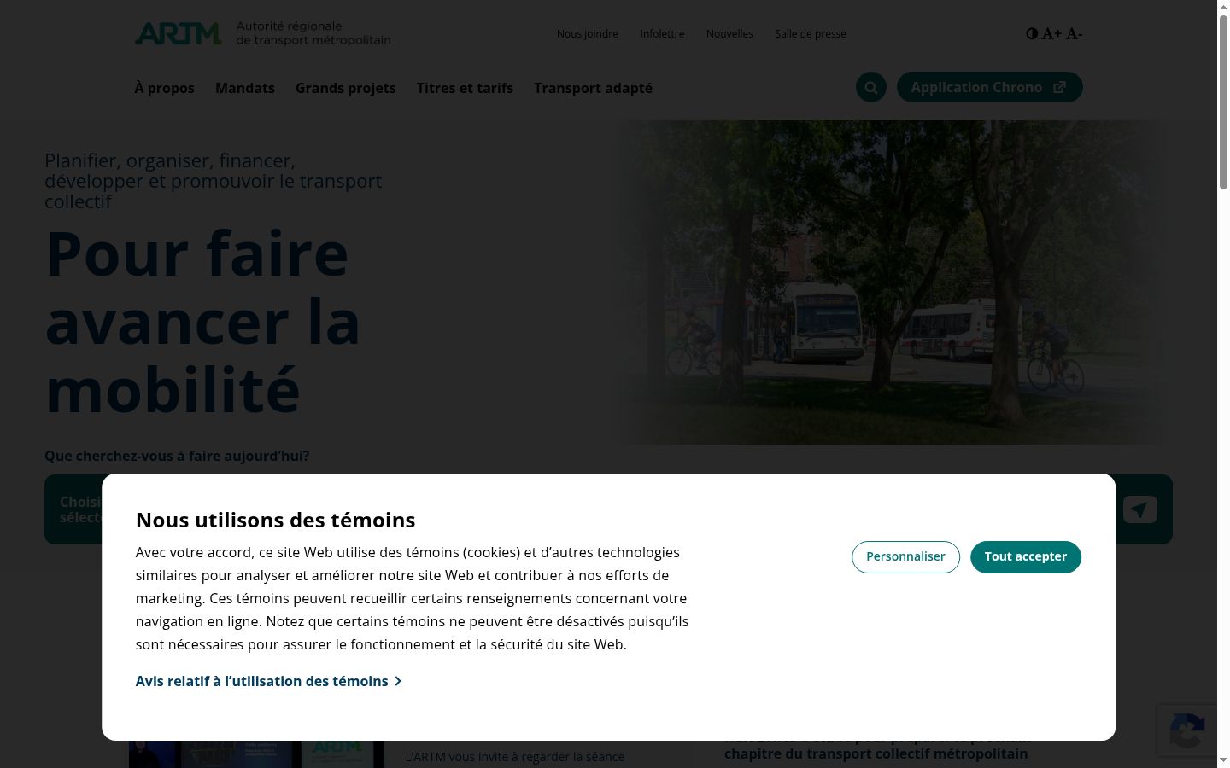This screenshot has width=1230, height=768.
Task: Open the Infolettre link
Action: point(663,34)
